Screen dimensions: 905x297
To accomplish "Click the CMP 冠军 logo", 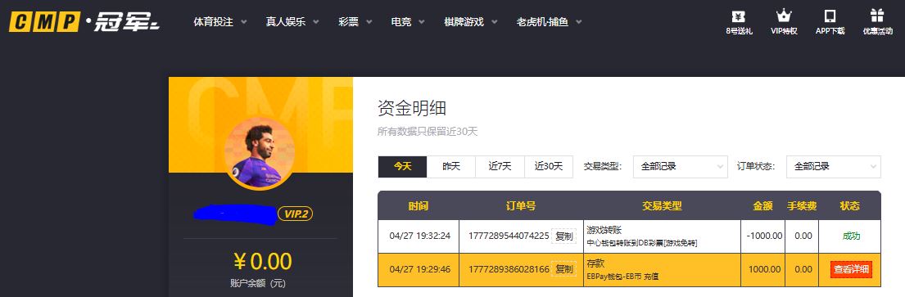I will [x=84, y=22].
